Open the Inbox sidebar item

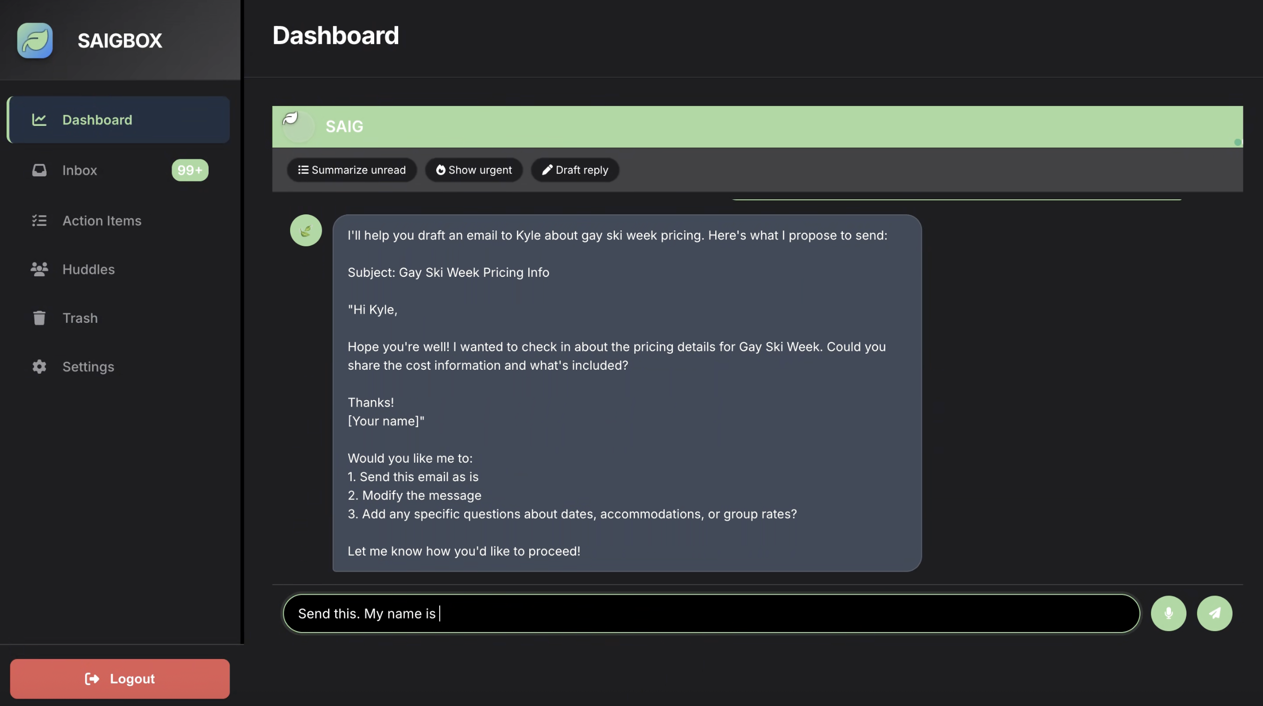click(x=119, y=170)
